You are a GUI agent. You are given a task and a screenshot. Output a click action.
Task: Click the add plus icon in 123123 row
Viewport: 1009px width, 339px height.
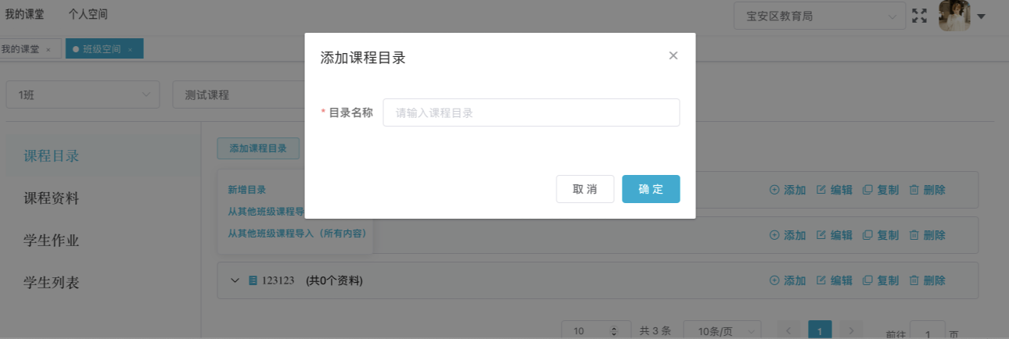click(774, 280)
